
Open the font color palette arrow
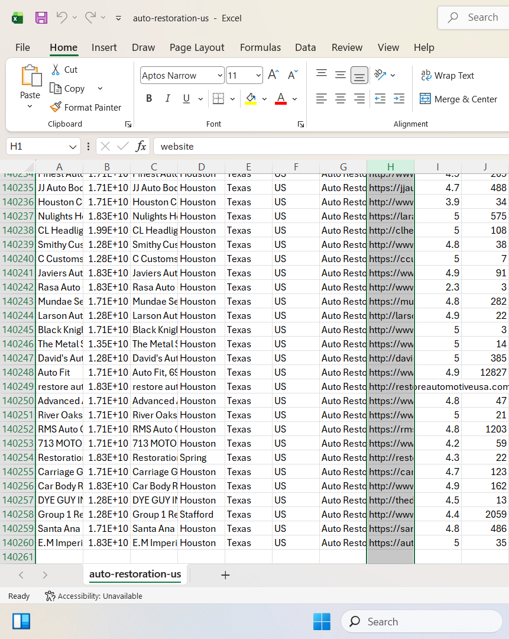(x=295, y=99)
